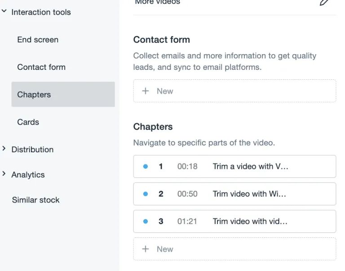
Task: Expand the Analytics section chevron
Action: tap(4, 174)
